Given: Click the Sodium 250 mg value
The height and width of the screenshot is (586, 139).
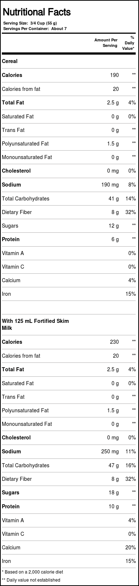Looking at the screenshot, I should [x=110, y=452].
